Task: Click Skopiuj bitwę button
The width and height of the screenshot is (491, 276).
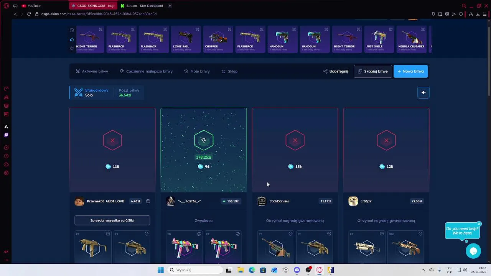Action: point(373,71)
